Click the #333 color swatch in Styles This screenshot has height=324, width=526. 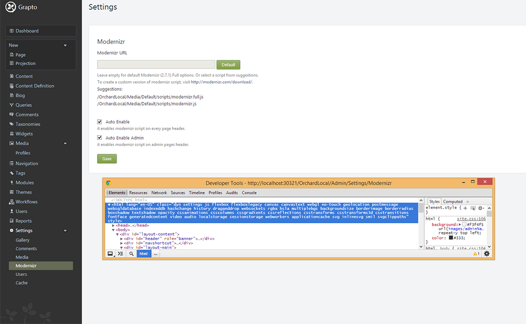click(x=451, y=238)
